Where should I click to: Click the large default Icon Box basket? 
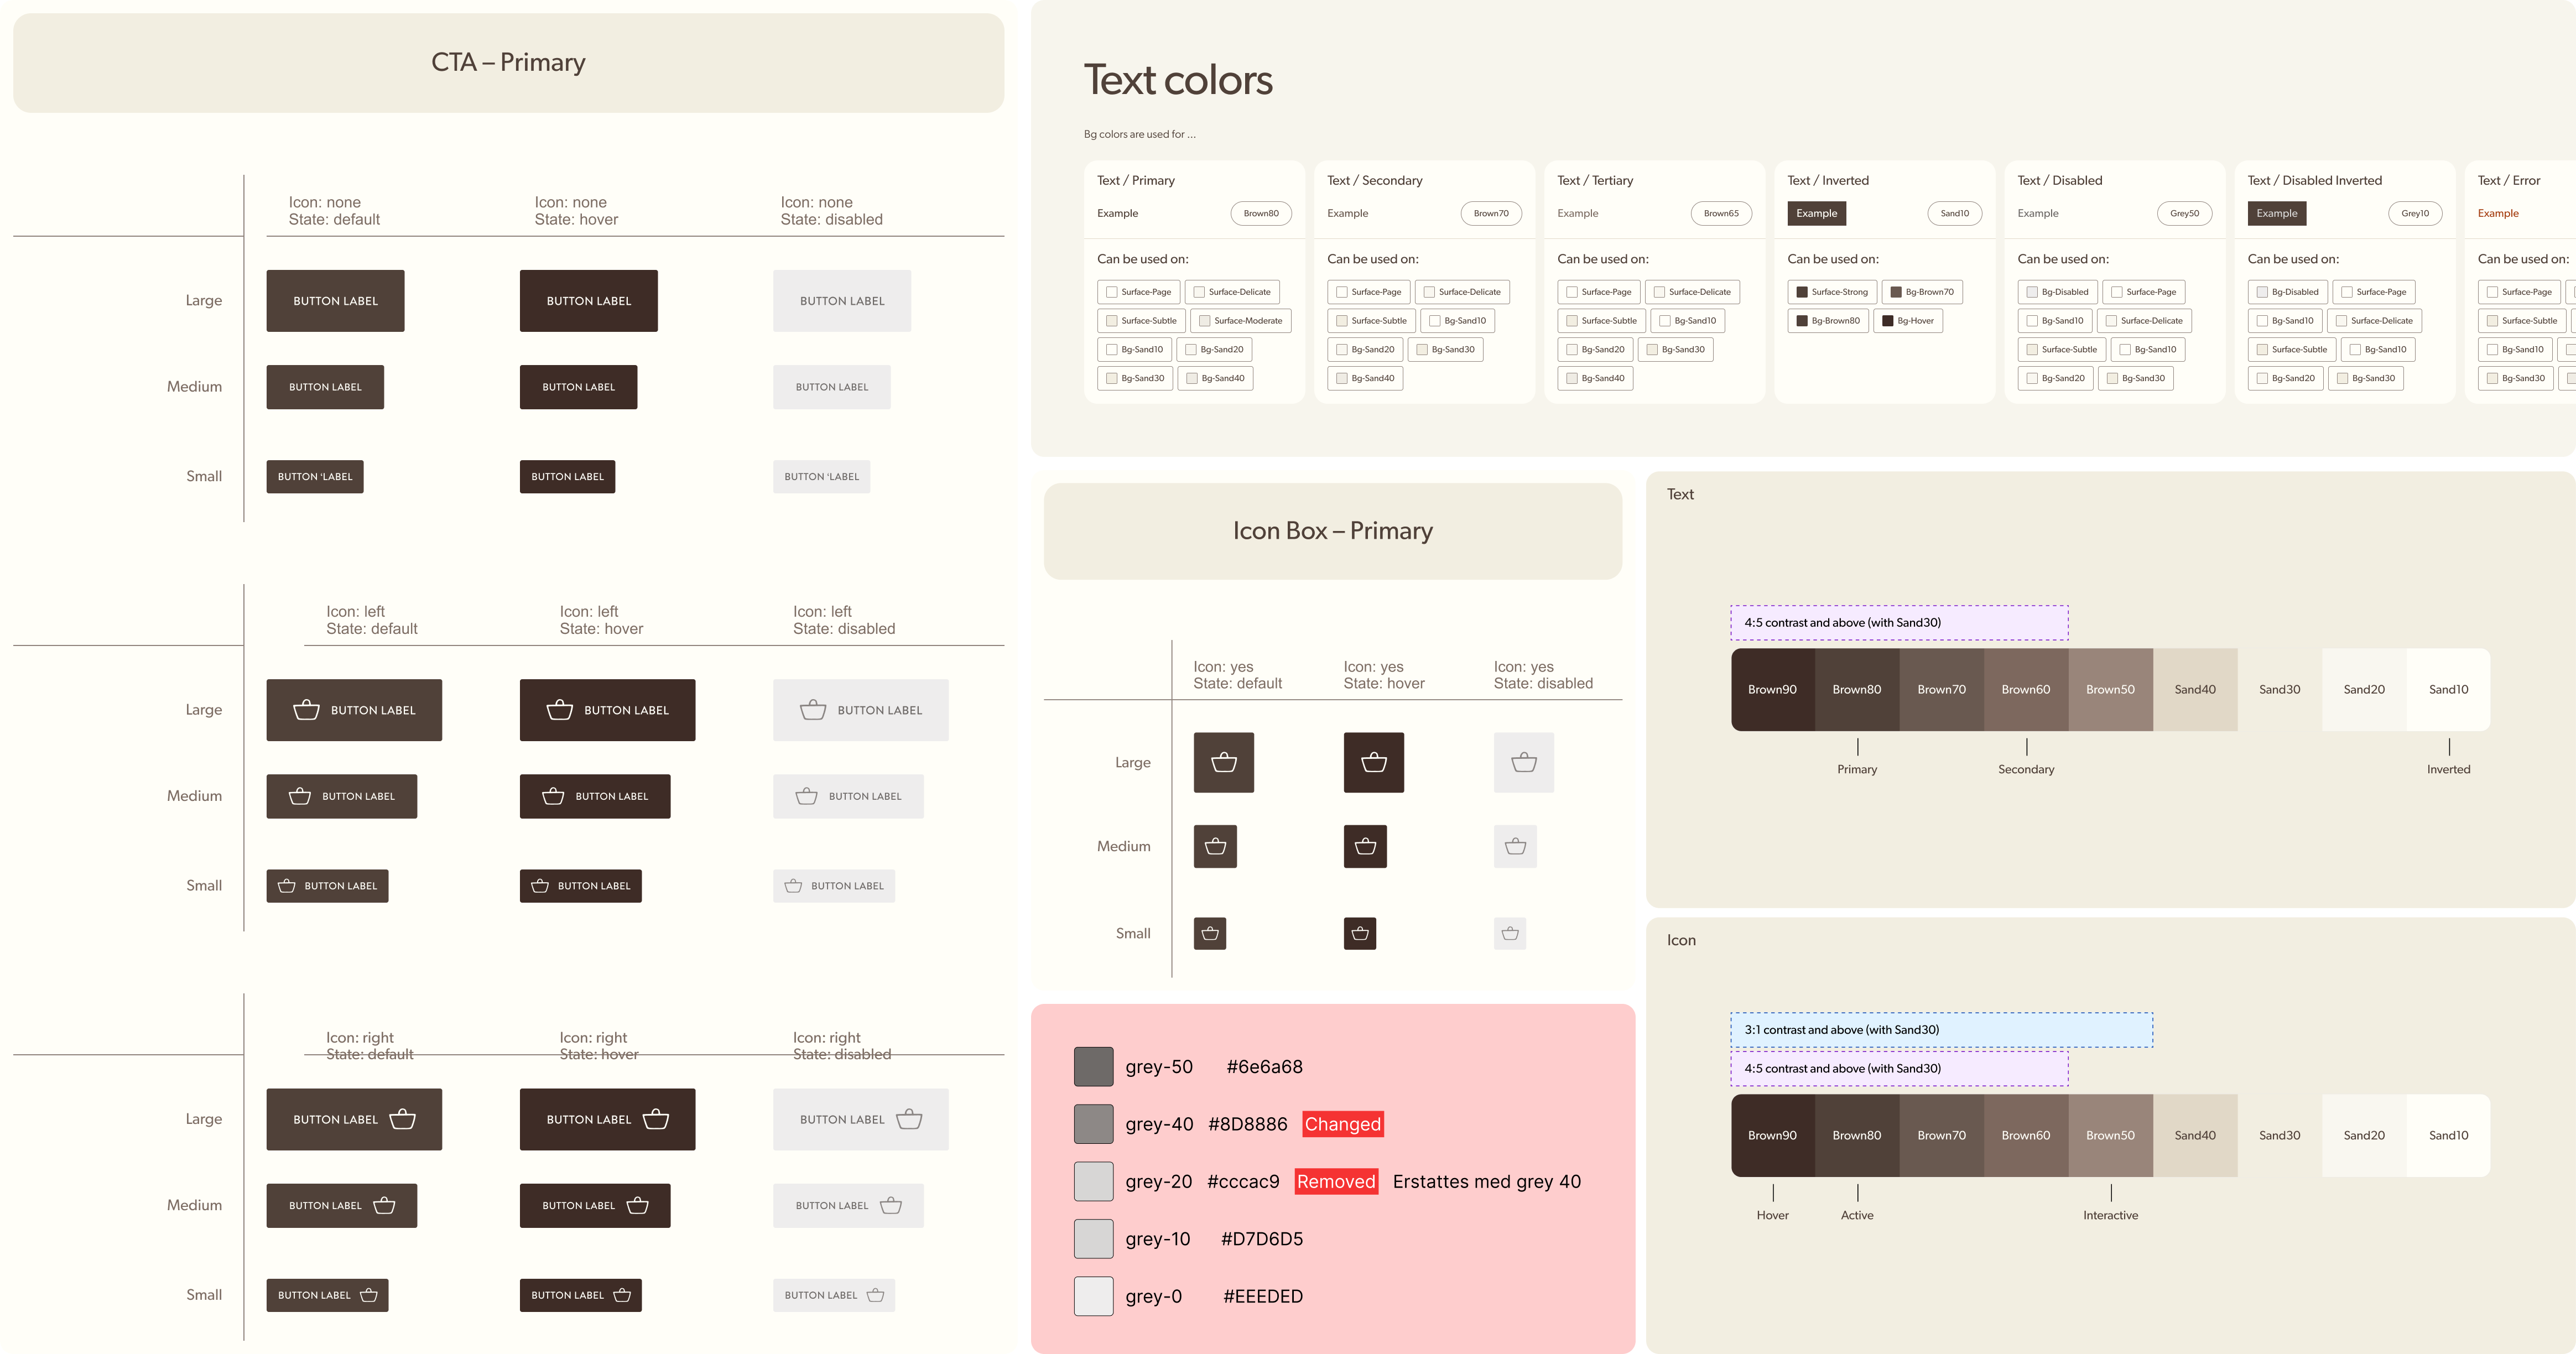coord(1223,762)
